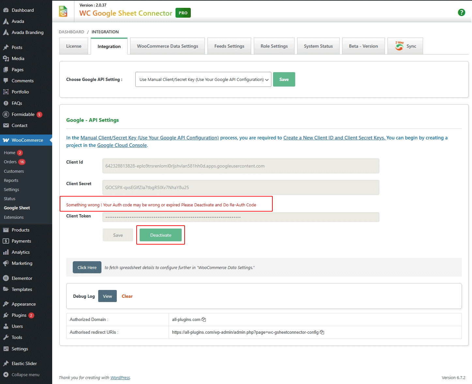Image resolution: width=472 pixels, height=384 pixels.
Task: Open the 2 Way Sync tab
Action: [x=405, y=46]
